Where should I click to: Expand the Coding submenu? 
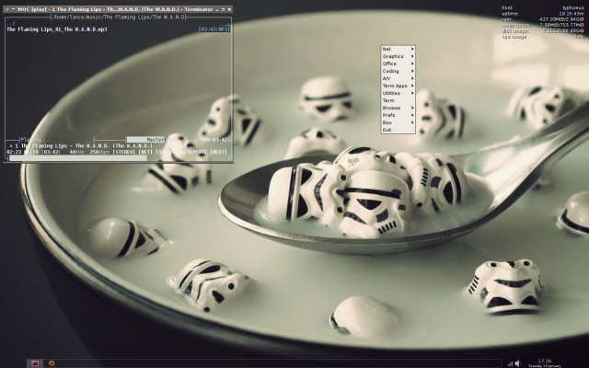pyautogui.click(x=398, y=71)
